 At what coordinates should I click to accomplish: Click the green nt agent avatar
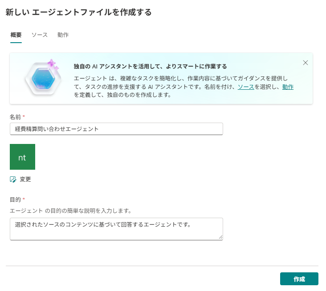(22, 157)
